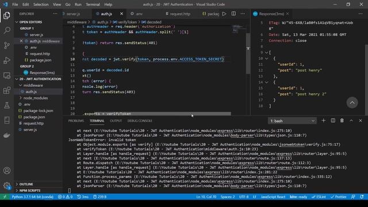The image size is (368, 207).
Task: Open the Explorer view in activity bar
Action: point(7,16)
